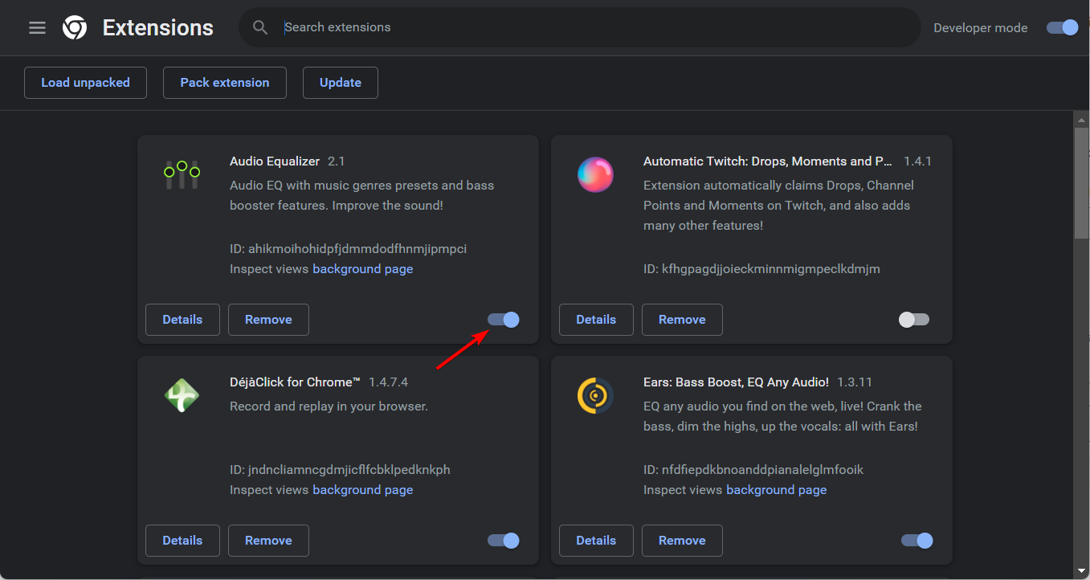Remove the DéjàClick for Chrome extension

268,541
